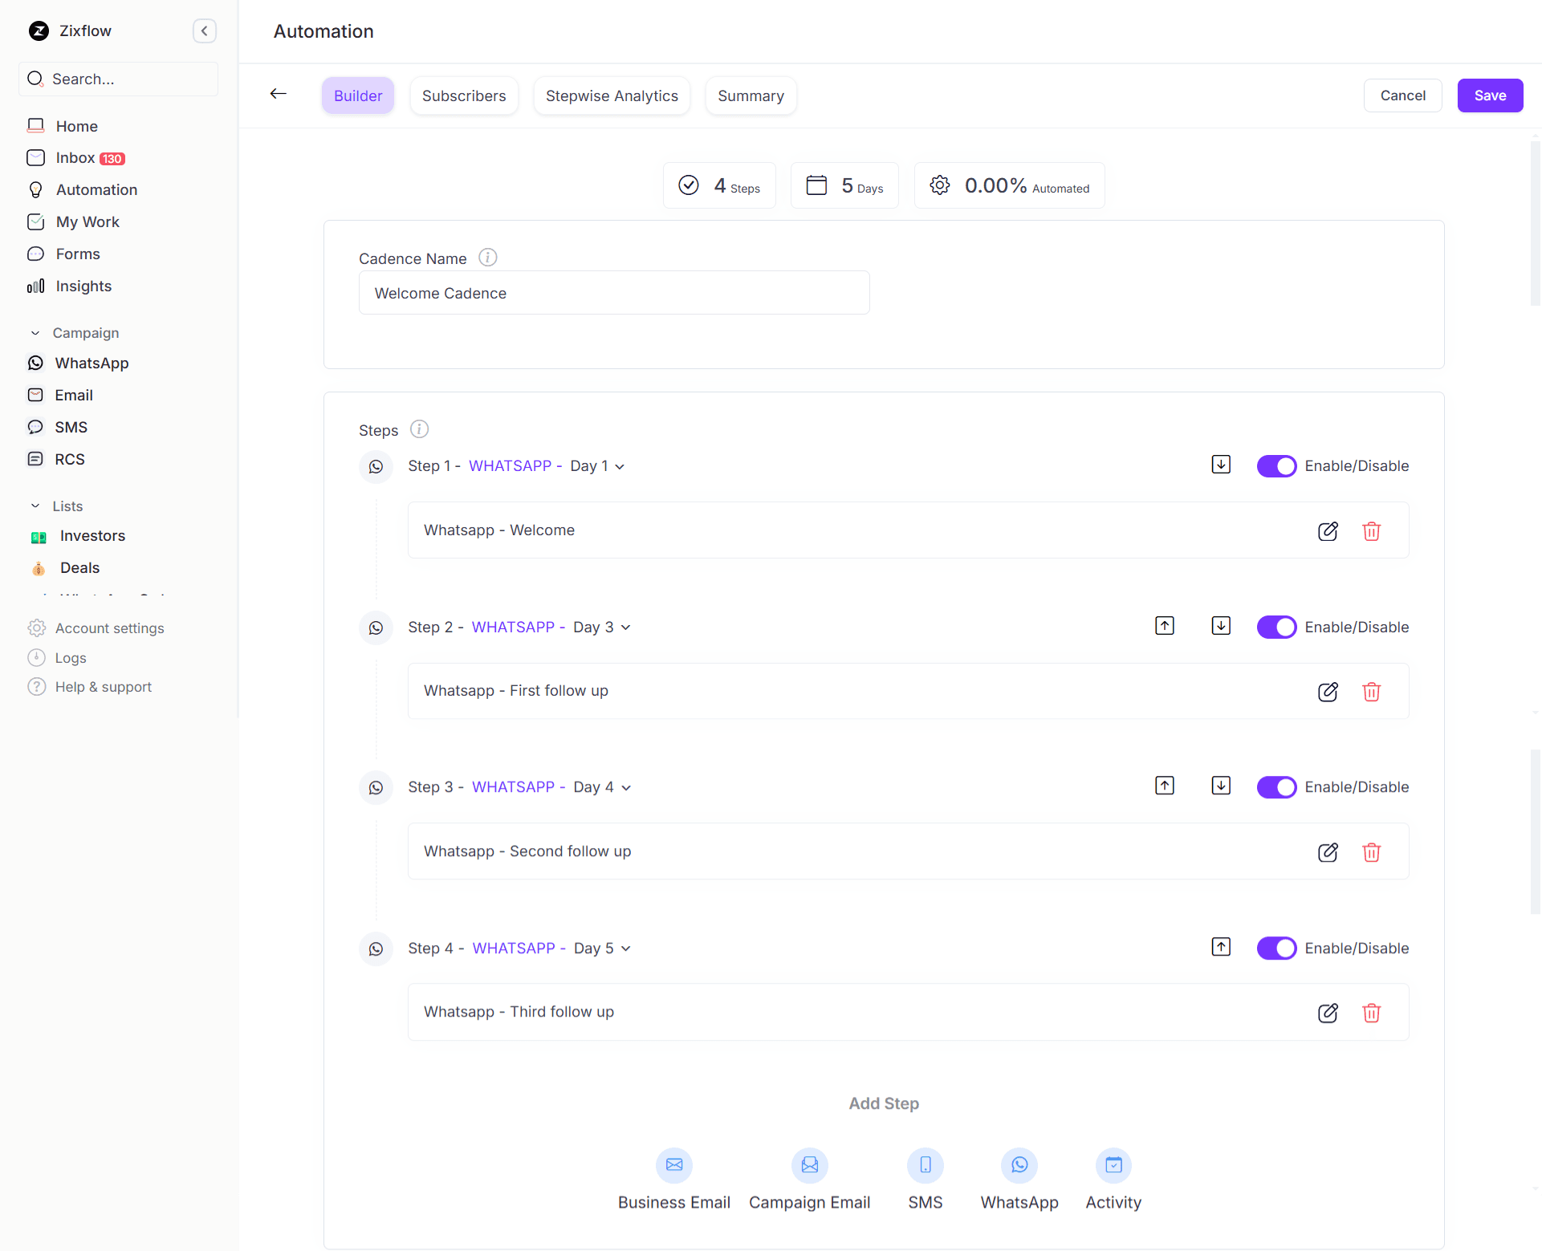Edit the Welcome Cadence name field
Screen dimensions: 1542x1251
coord(614,293)
